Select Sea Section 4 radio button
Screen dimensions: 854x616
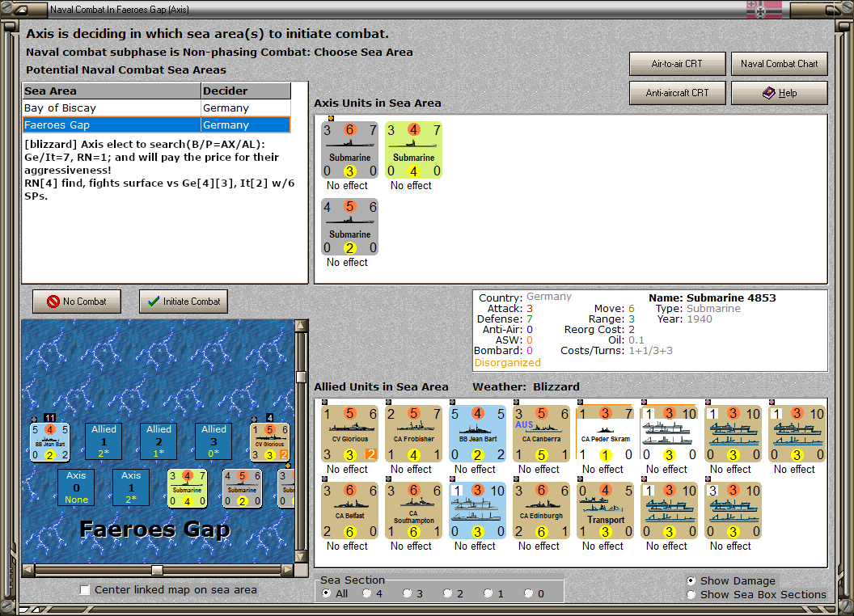366,593
